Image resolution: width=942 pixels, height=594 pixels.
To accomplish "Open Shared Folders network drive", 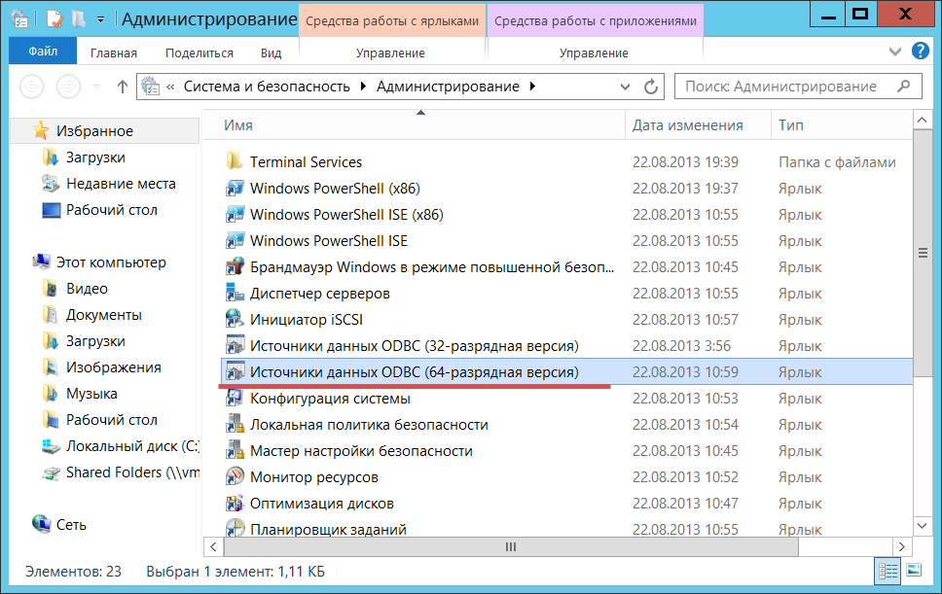I will [x=132, y=472].
